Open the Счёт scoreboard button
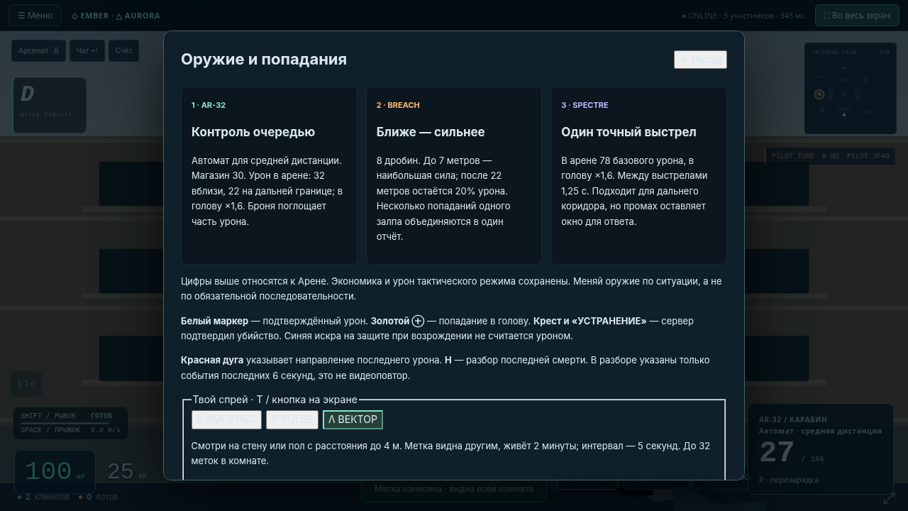This screenshot has width=908, height=511. coord(123,51)
